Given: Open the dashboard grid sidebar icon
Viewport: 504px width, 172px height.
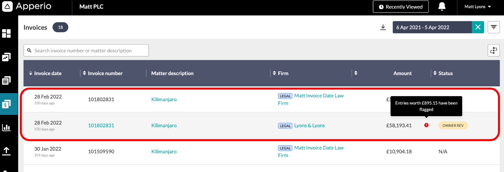Looking at the screenshot, I should click(x=6, y=33).
